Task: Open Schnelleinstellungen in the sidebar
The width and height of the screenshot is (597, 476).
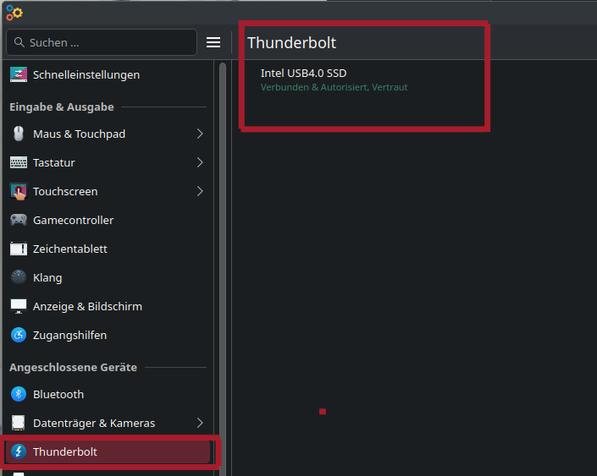Action: (x=108, y=75)
